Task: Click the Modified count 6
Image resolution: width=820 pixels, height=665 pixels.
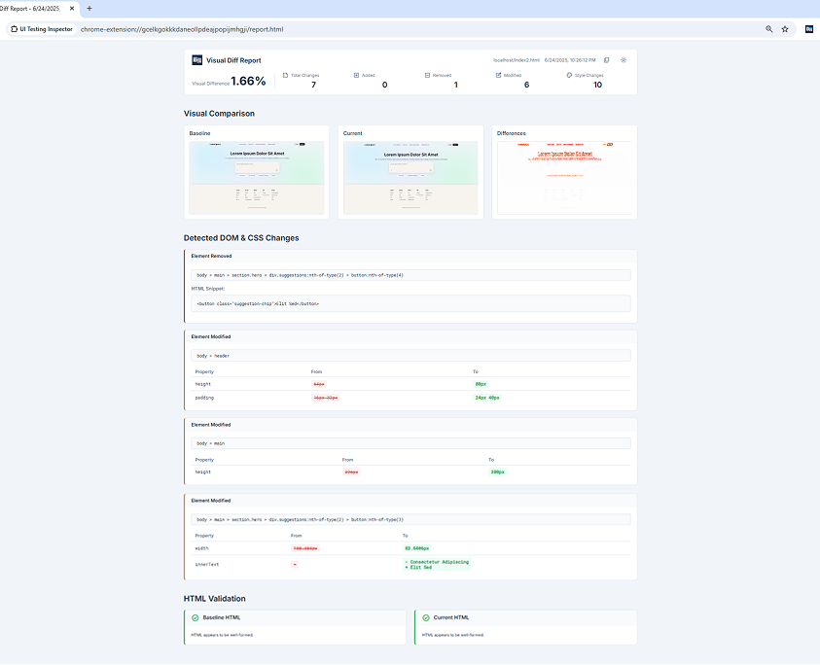Action: tap(526, 85)
